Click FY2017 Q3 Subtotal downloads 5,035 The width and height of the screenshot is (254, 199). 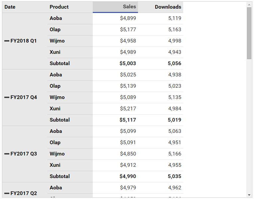161,176
